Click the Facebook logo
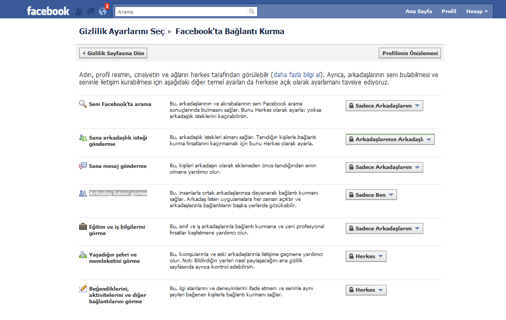The height and width of the screenshot is (320, 506). [48, 12]
